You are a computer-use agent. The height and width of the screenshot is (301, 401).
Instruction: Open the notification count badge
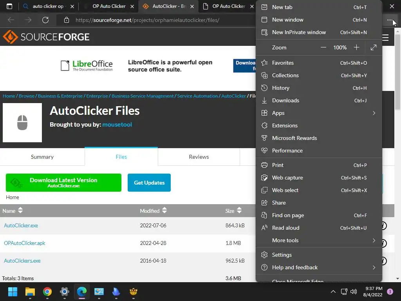tap(390, 292)
